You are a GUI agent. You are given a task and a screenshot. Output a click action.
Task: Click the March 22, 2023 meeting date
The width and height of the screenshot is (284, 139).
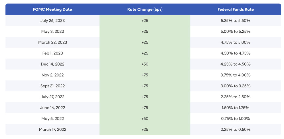(x=53, y=42)
